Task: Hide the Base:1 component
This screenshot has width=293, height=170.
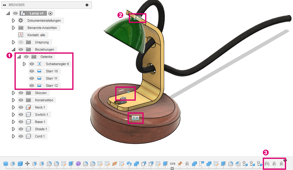Action: coord(21,122)
